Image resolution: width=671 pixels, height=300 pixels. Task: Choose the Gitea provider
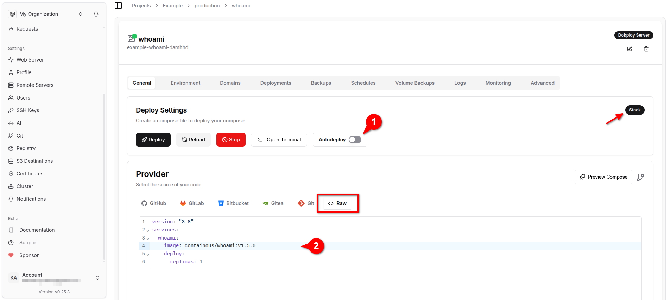[273, 203]
